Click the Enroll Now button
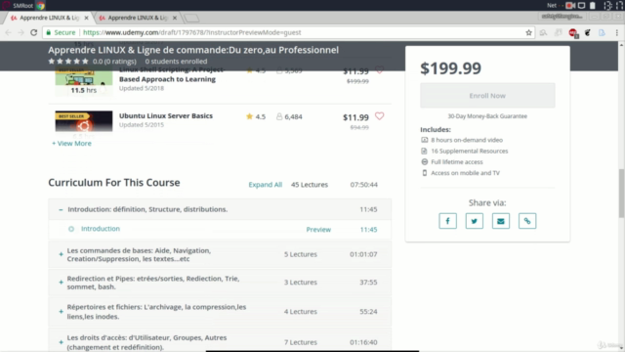The height and width of the screenshot is (352, 625). [487, 96]
